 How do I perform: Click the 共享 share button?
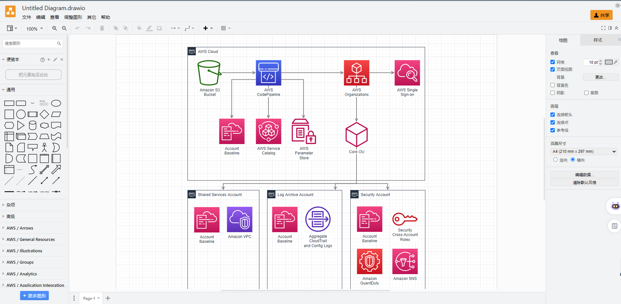click(602, 15)
